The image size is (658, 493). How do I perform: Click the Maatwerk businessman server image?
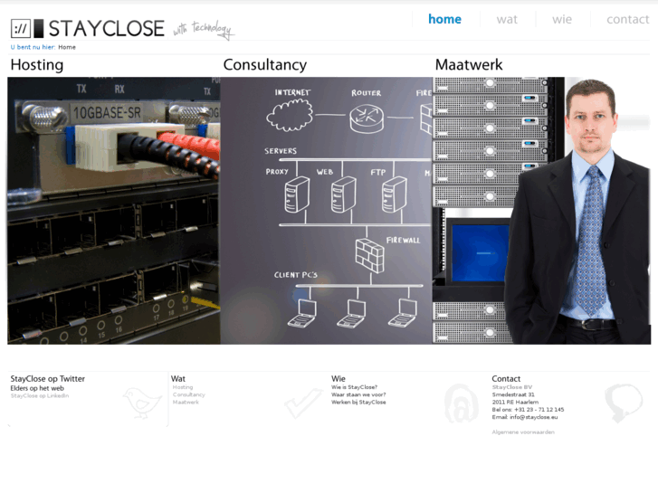[x=541, y=211]
